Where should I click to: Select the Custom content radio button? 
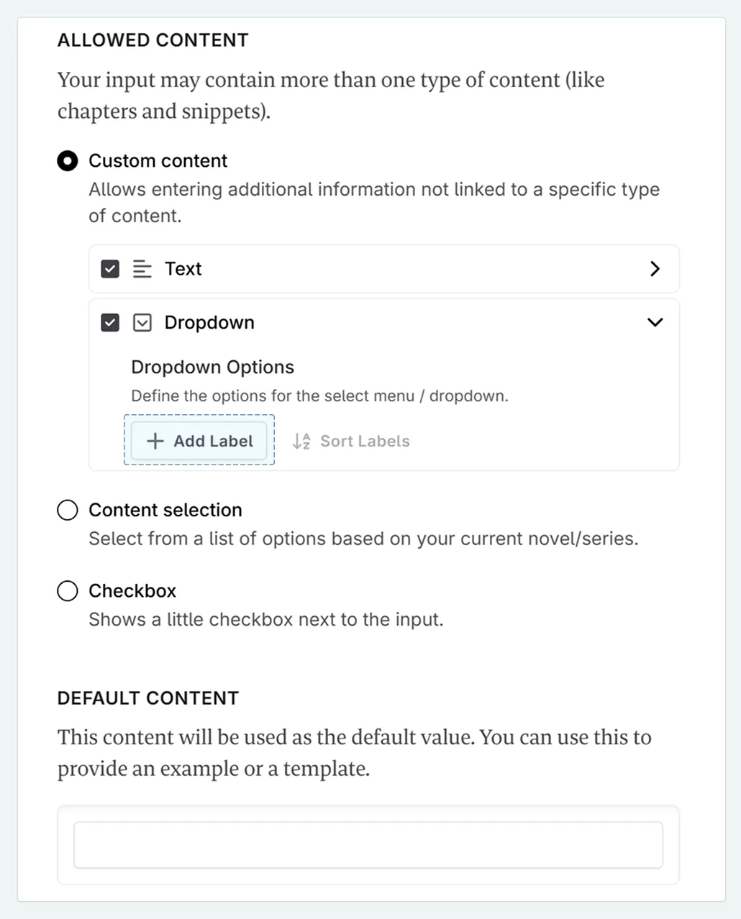point(68,161)
